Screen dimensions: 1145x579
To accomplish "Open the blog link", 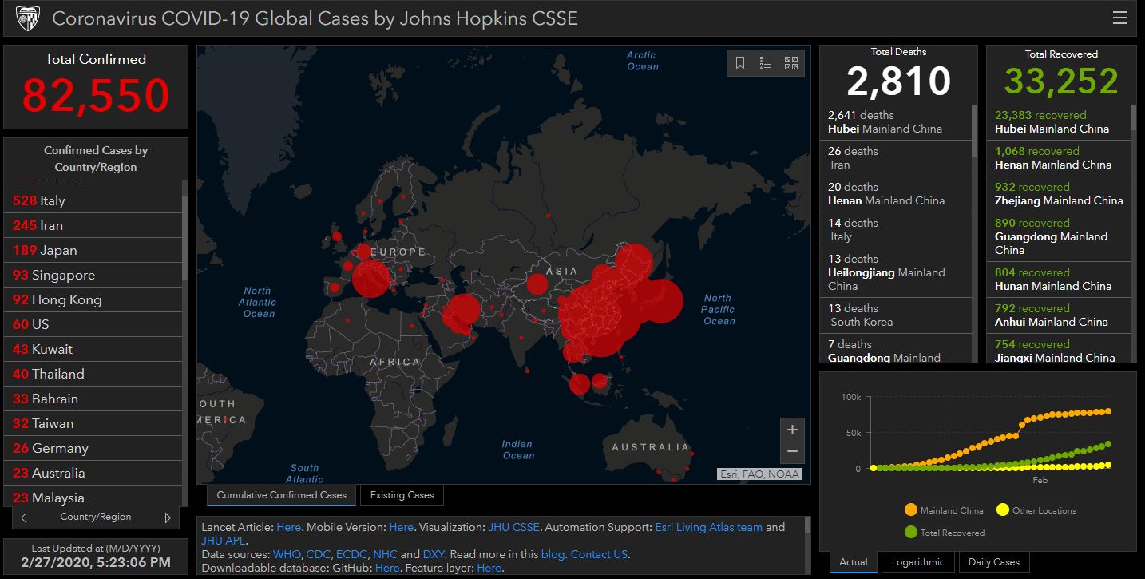I will (553, 554).
